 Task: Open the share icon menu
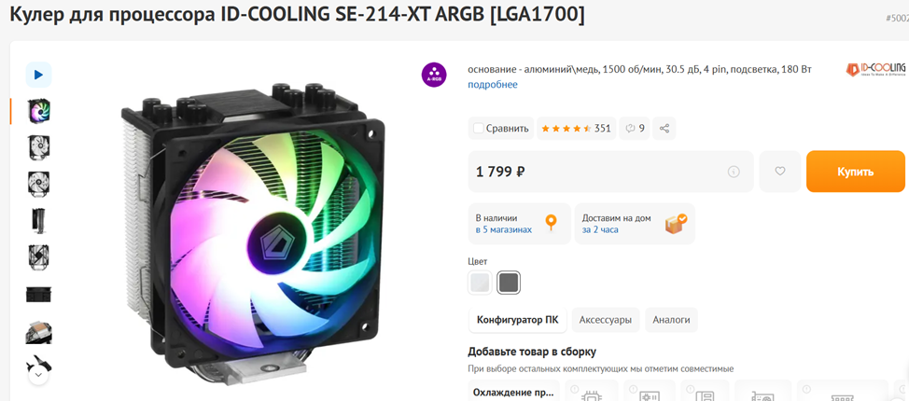(664, 128)
